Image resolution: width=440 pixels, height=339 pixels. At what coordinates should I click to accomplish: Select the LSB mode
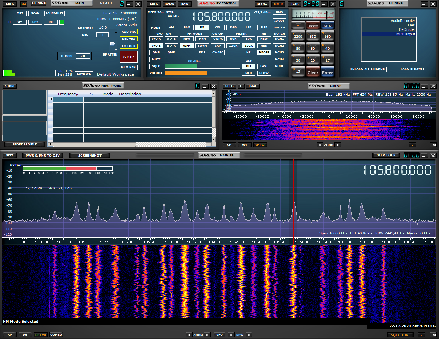click(x=248, y=27)
